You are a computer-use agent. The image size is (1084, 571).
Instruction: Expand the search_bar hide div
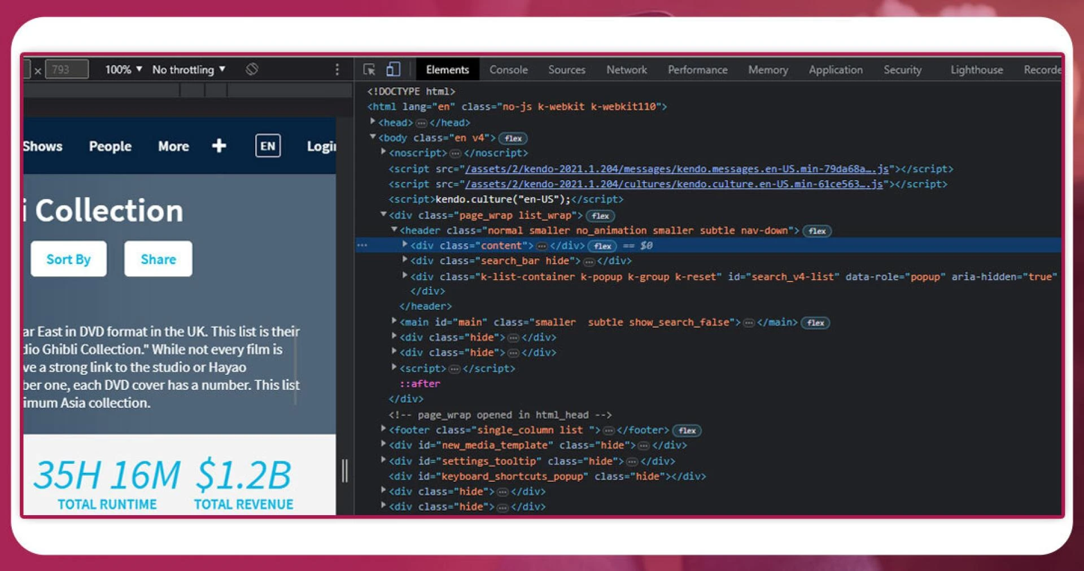click(405, 260)
